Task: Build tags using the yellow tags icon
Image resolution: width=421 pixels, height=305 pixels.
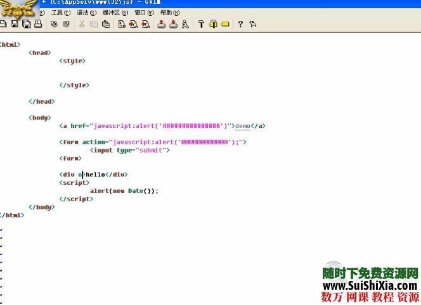Action: [x=213, y=24]
